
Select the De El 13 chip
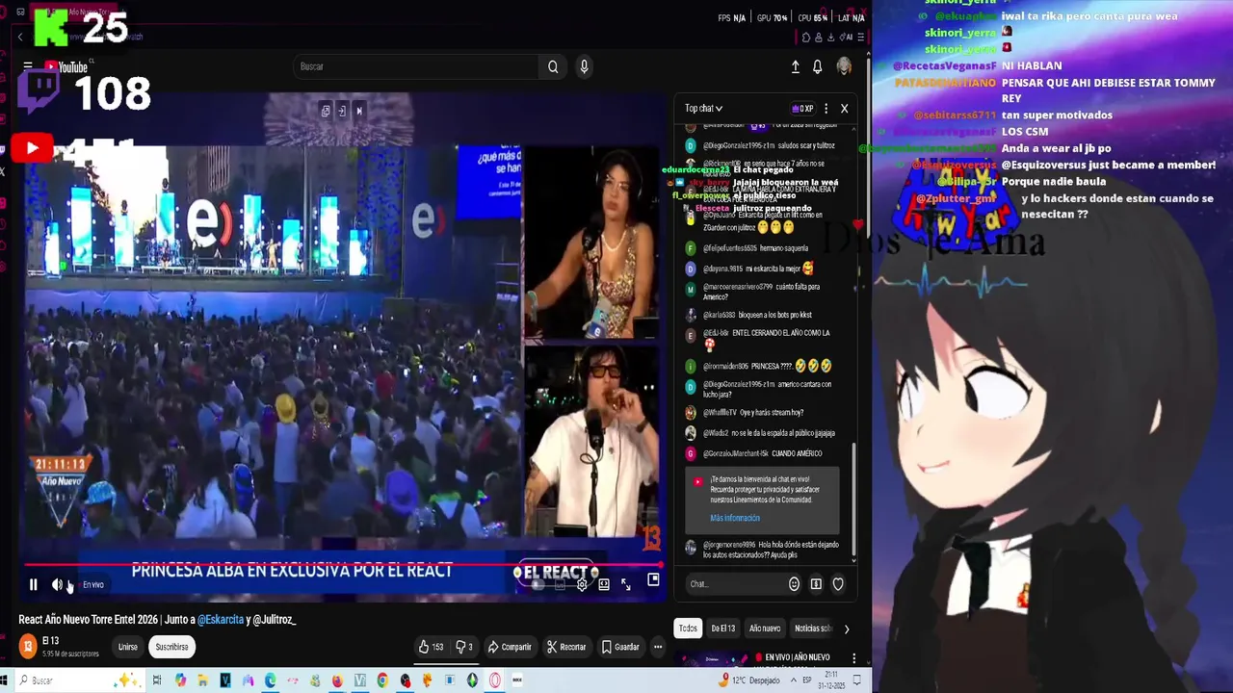[723, 629]
